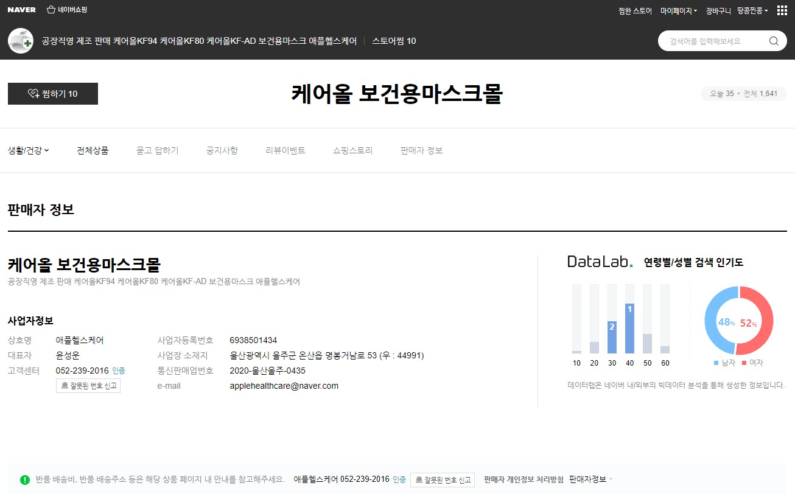Click the blue 남자 legend swatch
This screenshot has width=795, height=494.
coord(716,363)
